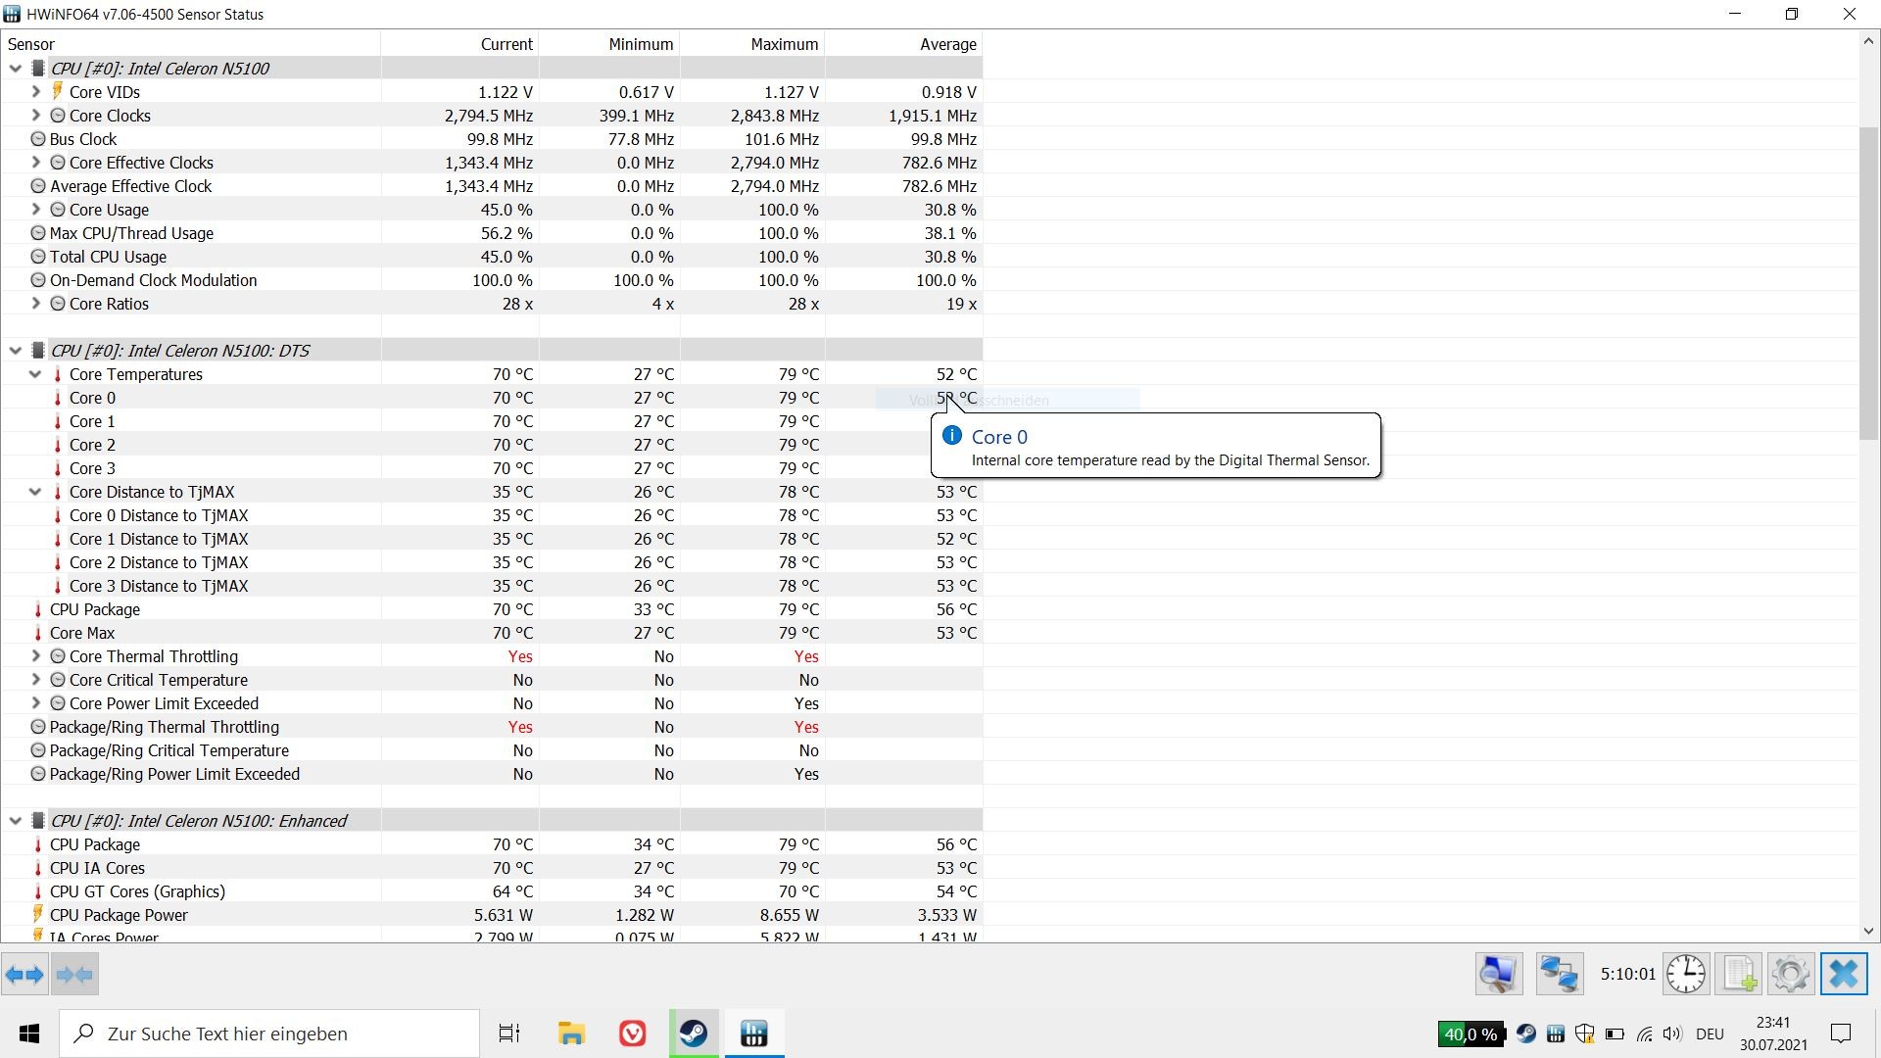Image resolution: width=1881 pixels, height=1058 pixels.
Task: Select the Total CPU Usage row
Action: pos(491,257)
